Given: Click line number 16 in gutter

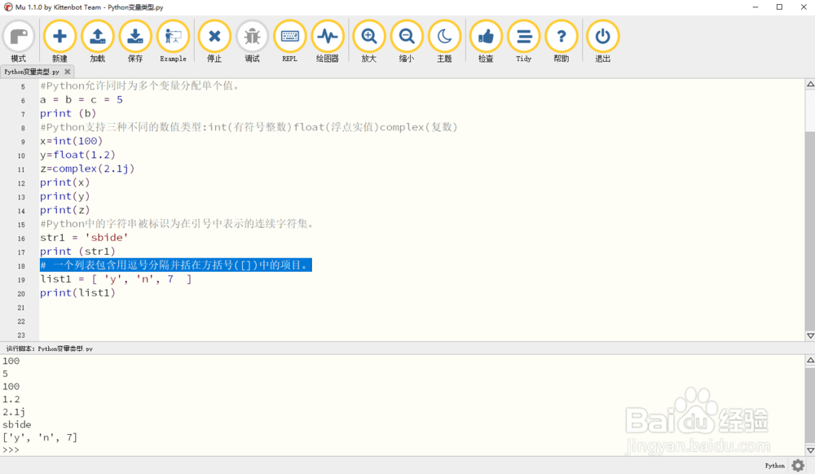Looking at the screenshot, I should (x=21, y=239).
